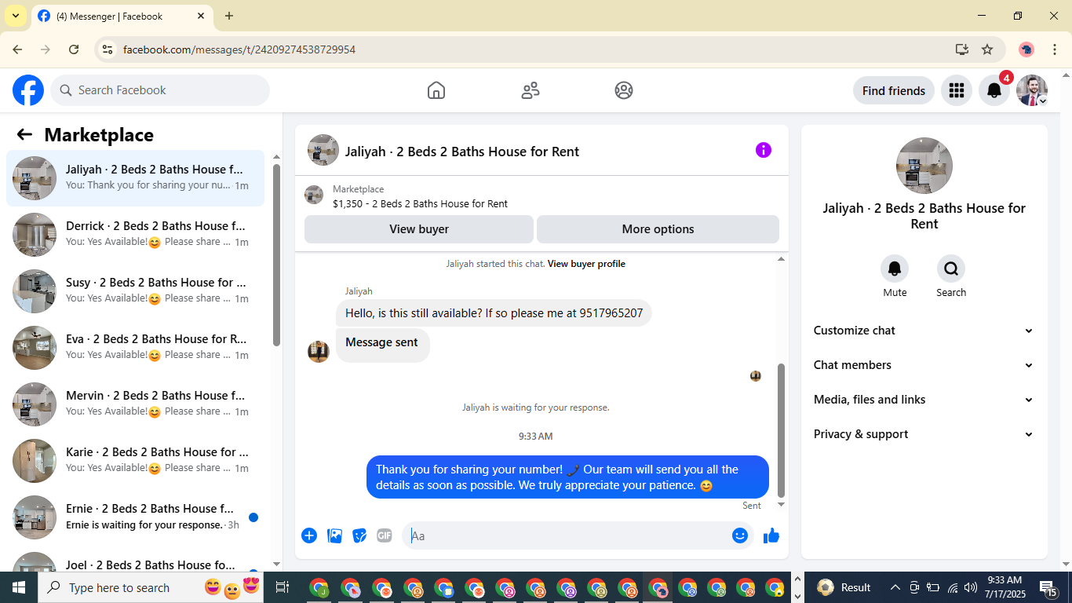This screenshot has height=603, width=1072.
Task: Open the Groups icon in top navigation
Action: tap(624, 90)
